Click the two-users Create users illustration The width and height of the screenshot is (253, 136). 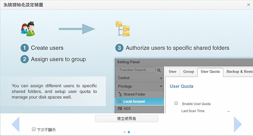[28, 29]
